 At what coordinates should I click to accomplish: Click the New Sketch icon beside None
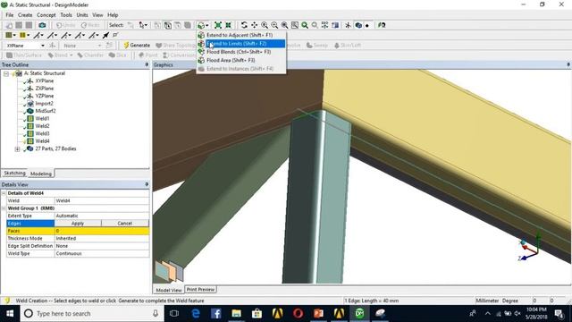[x=109, y=46]
